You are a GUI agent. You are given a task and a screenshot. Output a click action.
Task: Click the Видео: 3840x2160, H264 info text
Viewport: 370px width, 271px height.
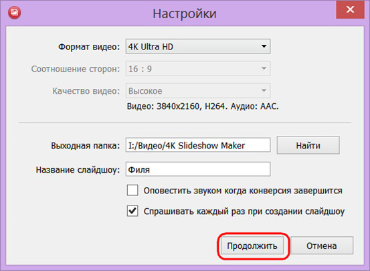[x=203, y=106]
